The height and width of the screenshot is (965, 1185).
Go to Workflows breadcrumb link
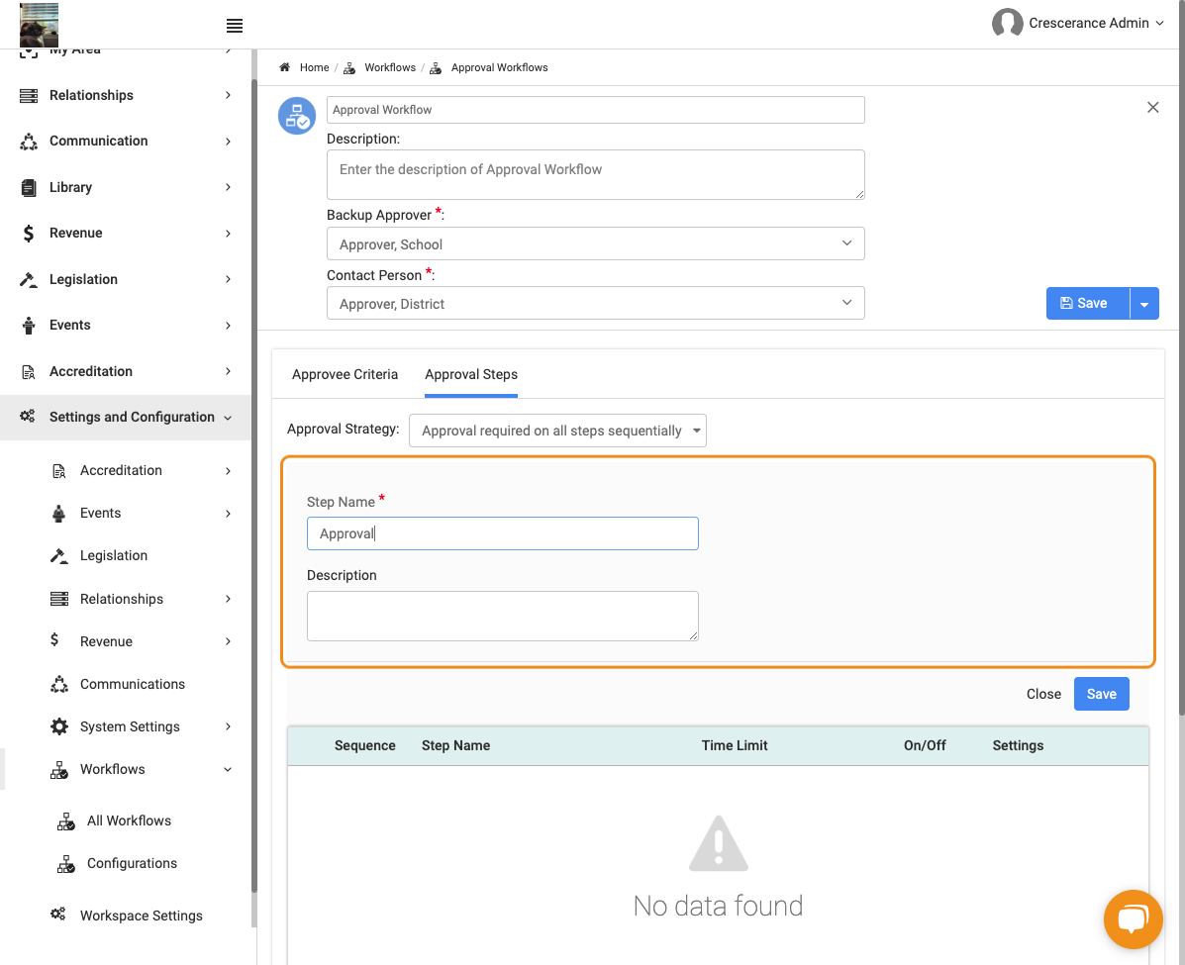(x=390, y=67)
